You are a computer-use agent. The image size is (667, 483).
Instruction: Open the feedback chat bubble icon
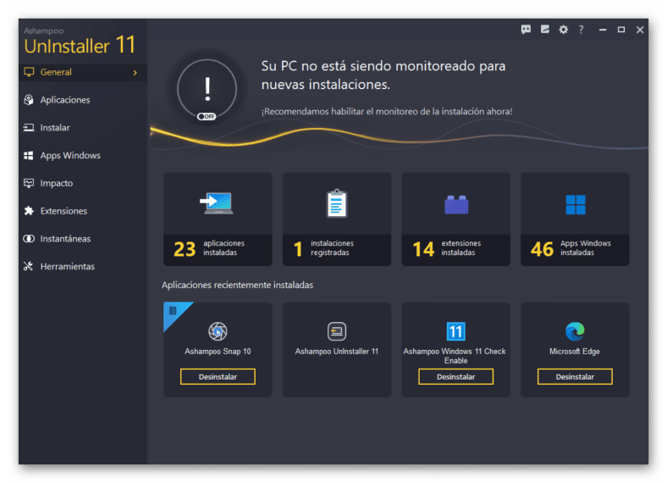(x=526, y=30)
